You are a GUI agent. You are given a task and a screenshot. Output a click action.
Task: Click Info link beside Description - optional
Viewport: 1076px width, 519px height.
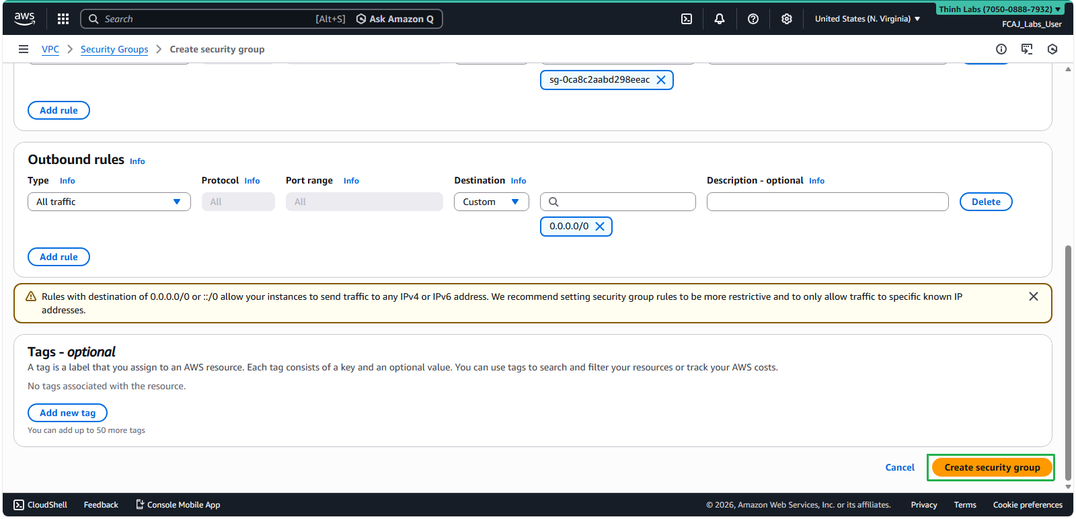click(816, 181)
